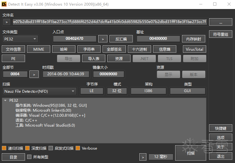
Task: Click the 显示 resource button
Action: [x=168, y=74]
